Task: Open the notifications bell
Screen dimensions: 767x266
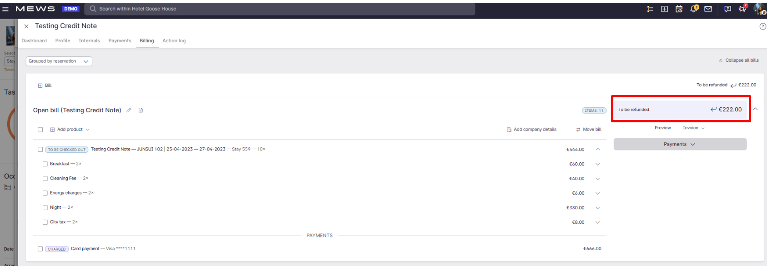Action: point(694,9)
